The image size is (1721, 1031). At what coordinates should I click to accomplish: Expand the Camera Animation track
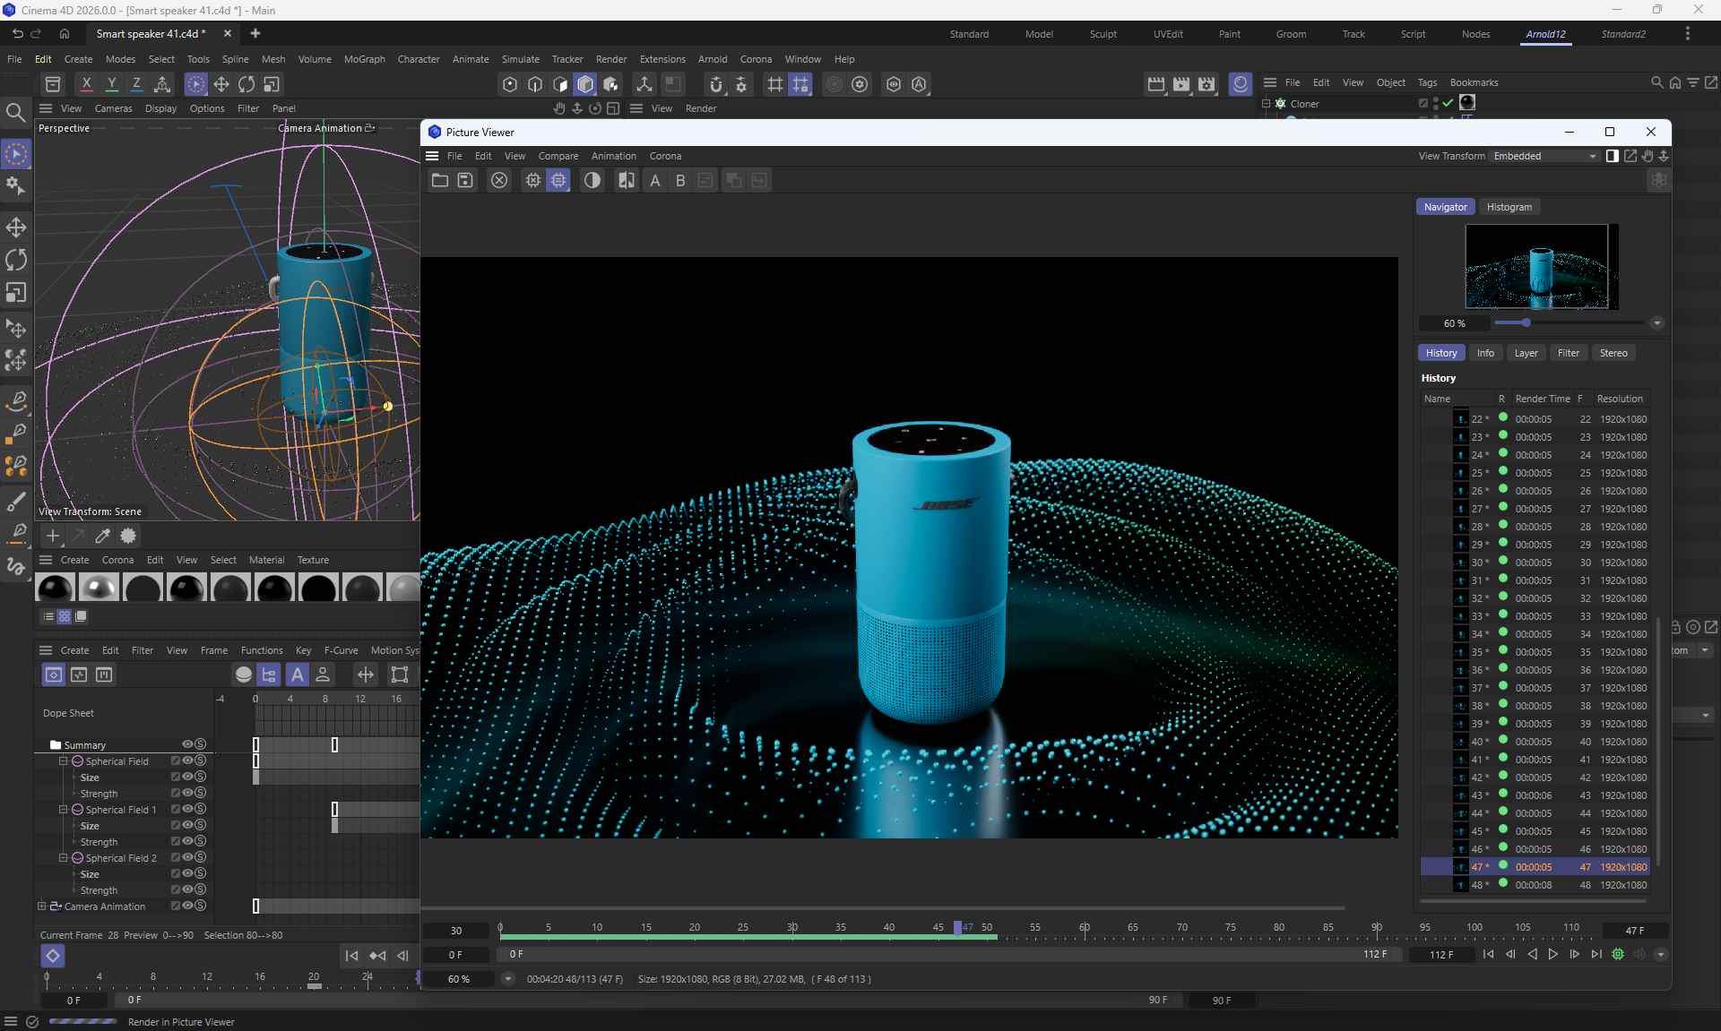pyautogui.click(x=41, y=906)
